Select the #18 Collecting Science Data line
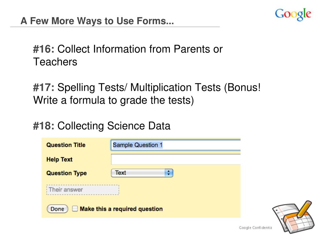320x240 pixels. click(102, 126)
